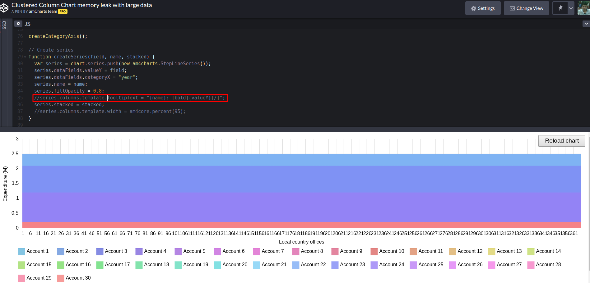The width and height of the screenshot is (590, 283).
Task: Click Account 21 legend marker
Action: [257, 265]
